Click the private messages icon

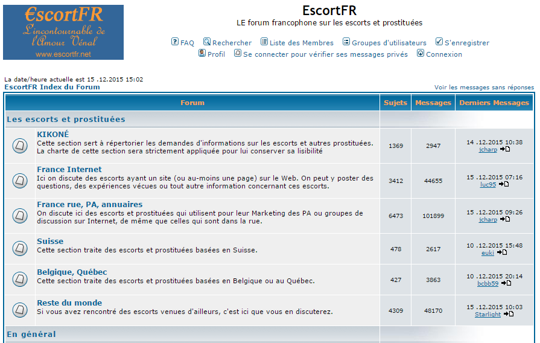point(238,53)
